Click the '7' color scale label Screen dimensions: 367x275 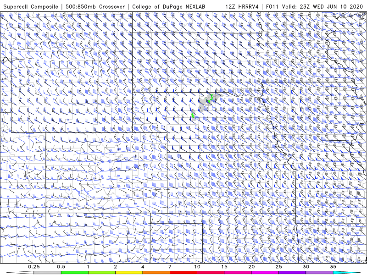point(170,267)
